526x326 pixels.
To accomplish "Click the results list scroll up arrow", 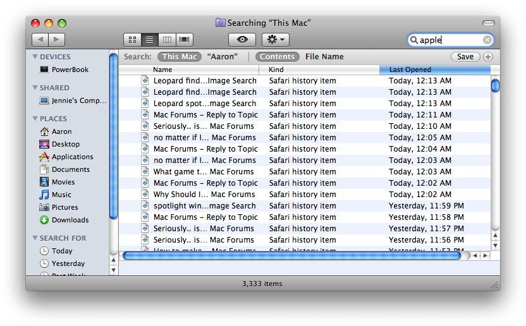I will (x=495, y=236).
